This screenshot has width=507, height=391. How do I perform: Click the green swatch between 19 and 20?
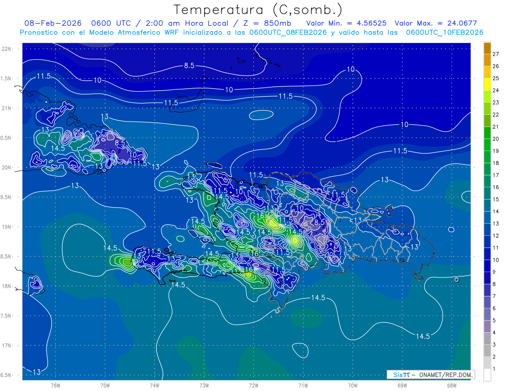point(487,145)
